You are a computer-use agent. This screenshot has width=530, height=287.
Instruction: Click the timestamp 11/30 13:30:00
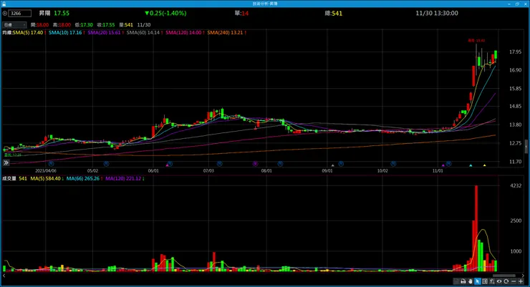437,13
